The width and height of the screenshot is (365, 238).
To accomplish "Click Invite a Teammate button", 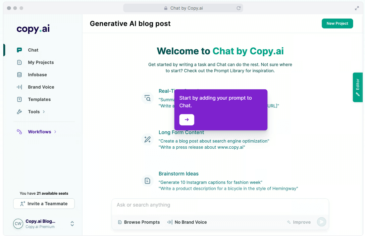I will click(44, 204).
